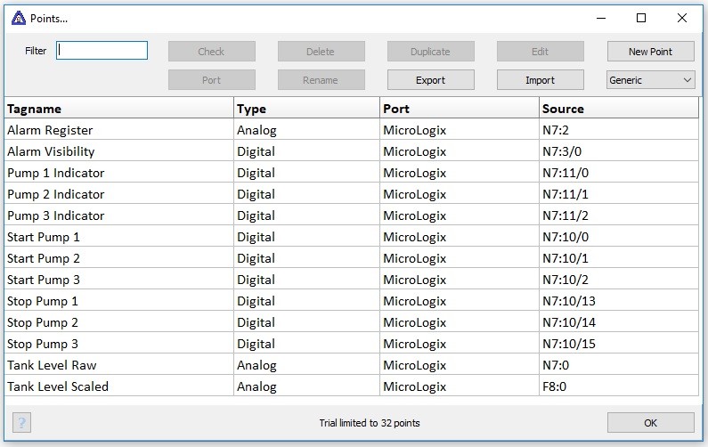The height and width of the screenshot is (447, 708).
Task: Sort by the Port column header
Action: tap(460, 109)
